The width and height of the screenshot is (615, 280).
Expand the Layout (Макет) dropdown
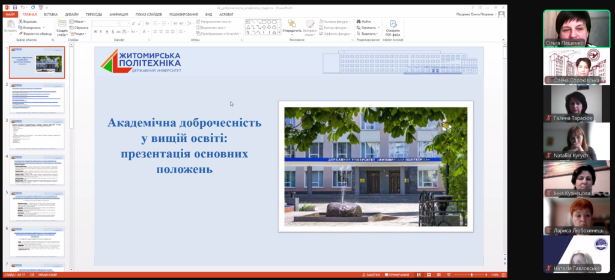[77, 21]
